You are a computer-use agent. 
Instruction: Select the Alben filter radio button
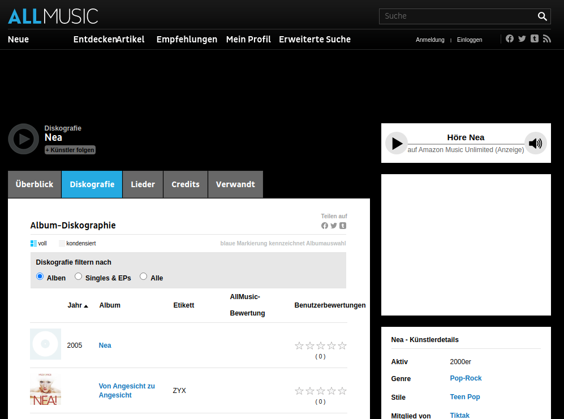point(40,276)
